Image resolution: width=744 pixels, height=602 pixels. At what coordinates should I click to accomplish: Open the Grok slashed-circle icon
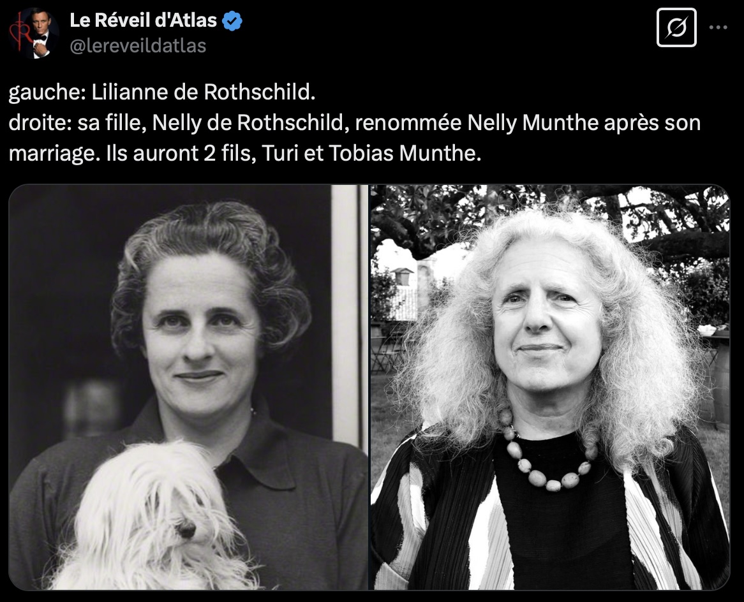[676, 27]
